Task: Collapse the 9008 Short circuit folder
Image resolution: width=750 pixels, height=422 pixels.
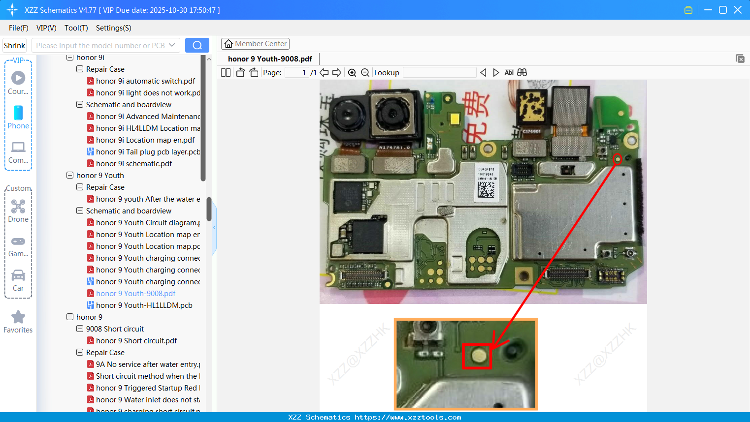Action: coord(80,329)
